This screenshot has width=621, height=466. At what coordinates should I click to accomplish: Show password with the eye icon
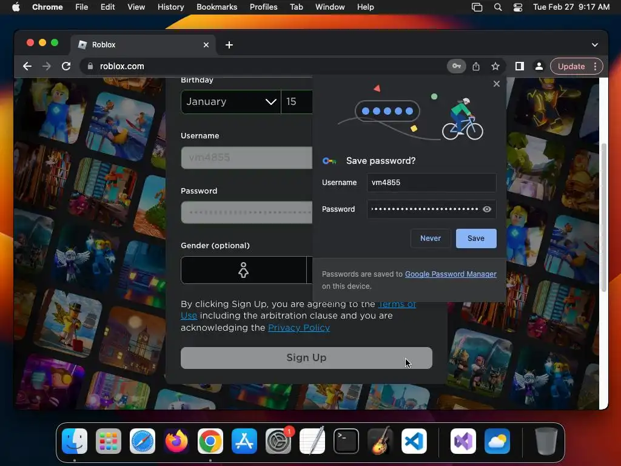487,209
